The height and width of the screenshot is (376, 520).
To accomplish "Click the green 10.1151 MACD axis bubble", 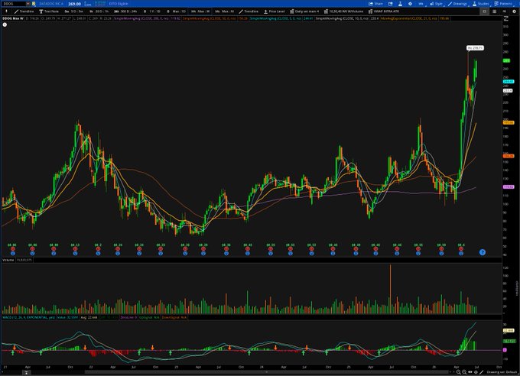I will coord(509,341).
